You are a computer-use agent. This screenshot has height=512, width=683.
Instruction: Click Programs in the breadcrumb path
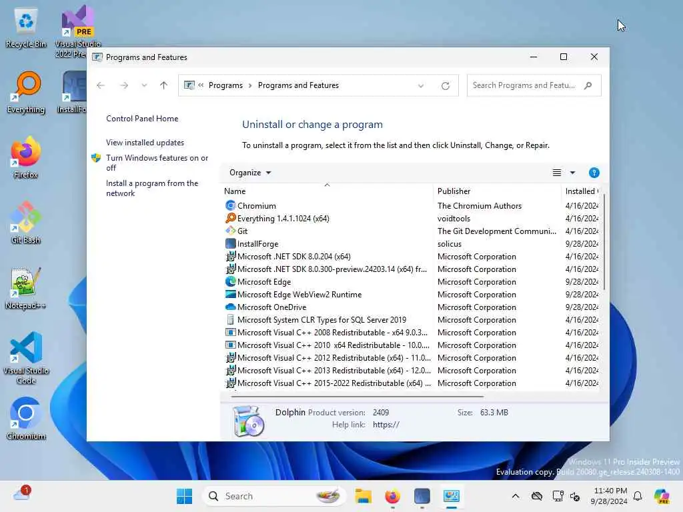click(x=225, y=85)
